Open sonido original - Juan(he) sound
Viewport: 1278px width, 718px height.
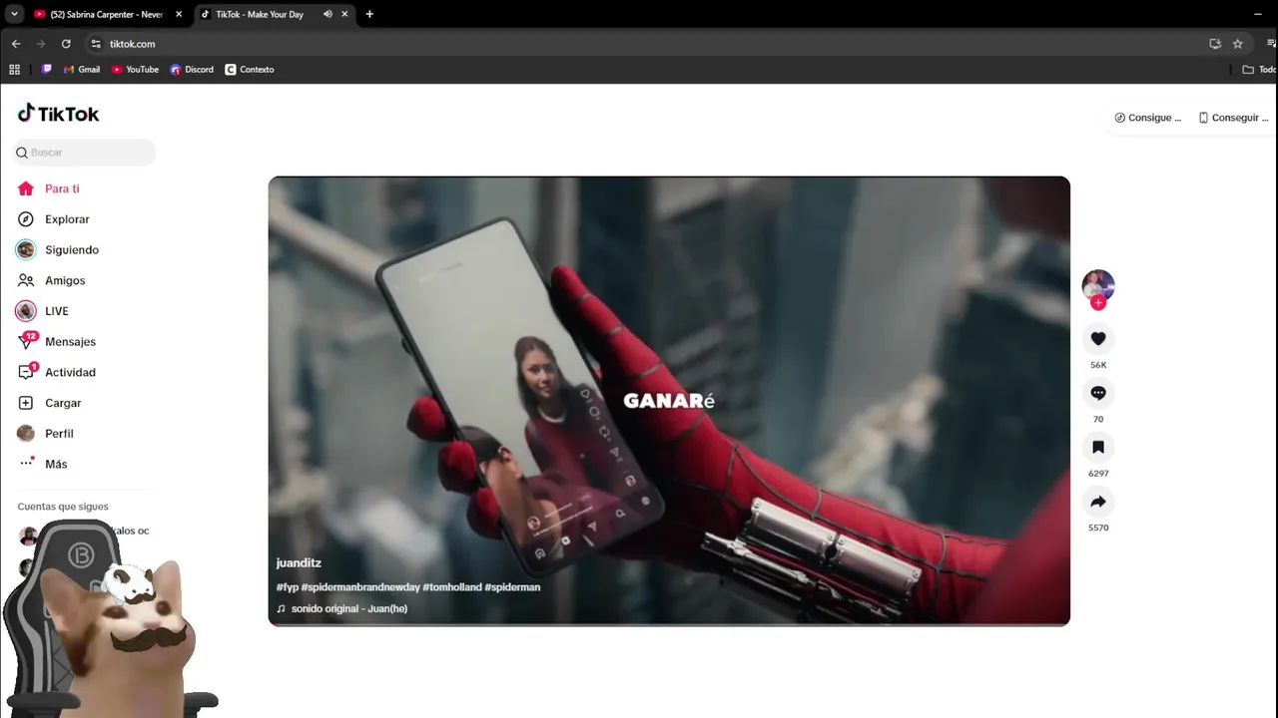click(x=342, y=608)
